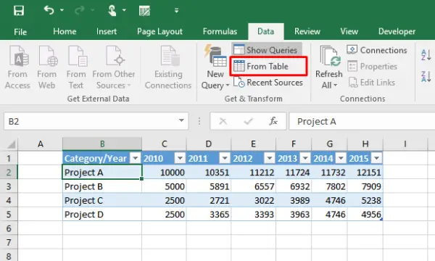Switch to the Formulas tab
435x261 pixels.
[220, 31]
